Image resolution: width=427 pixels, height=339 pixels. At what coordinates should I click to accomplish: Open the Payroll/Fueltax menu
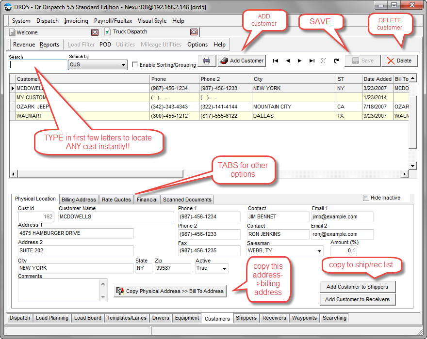click(113, 21)
